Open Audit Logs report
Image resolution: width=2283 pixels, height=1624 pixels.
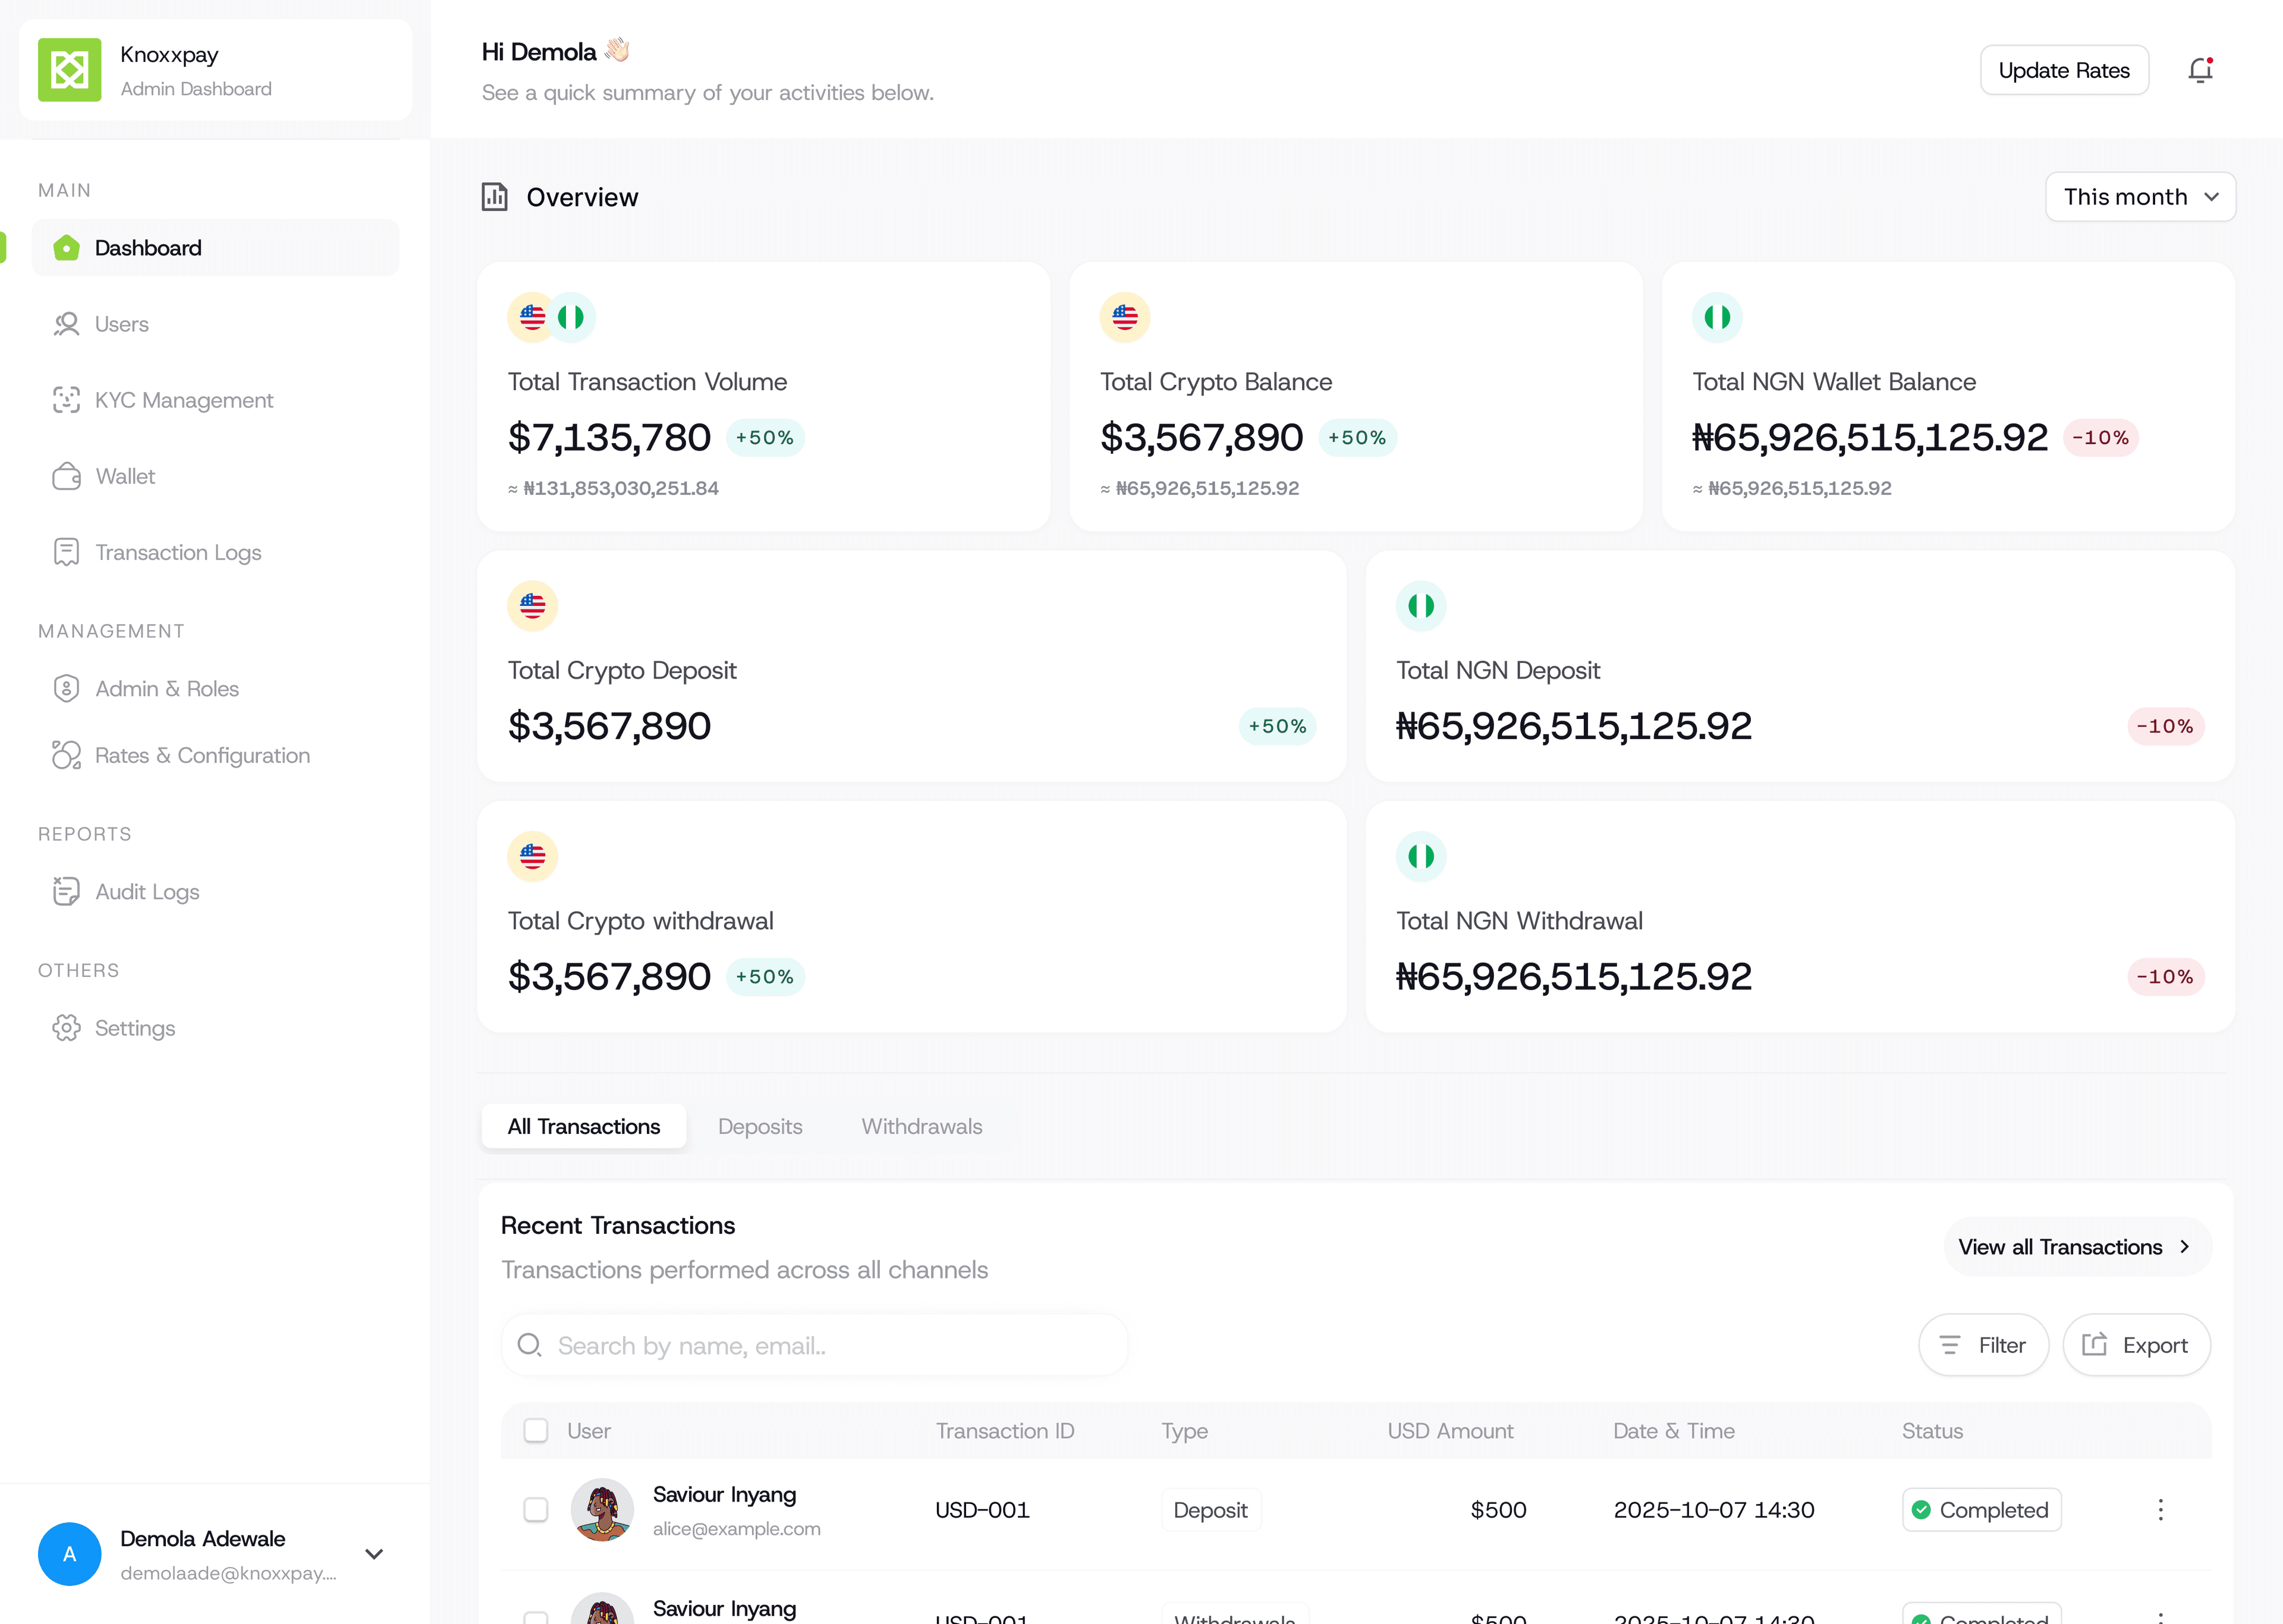point(215,891)
